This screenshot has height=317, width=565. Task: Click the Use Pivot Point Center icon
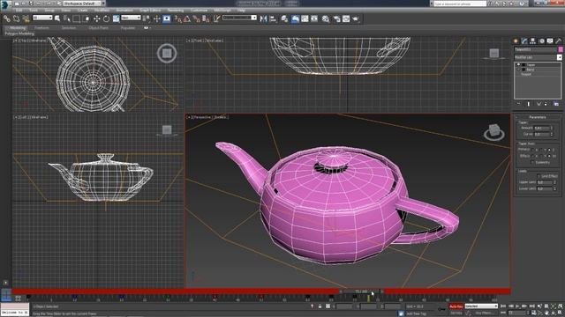point(147,18)
